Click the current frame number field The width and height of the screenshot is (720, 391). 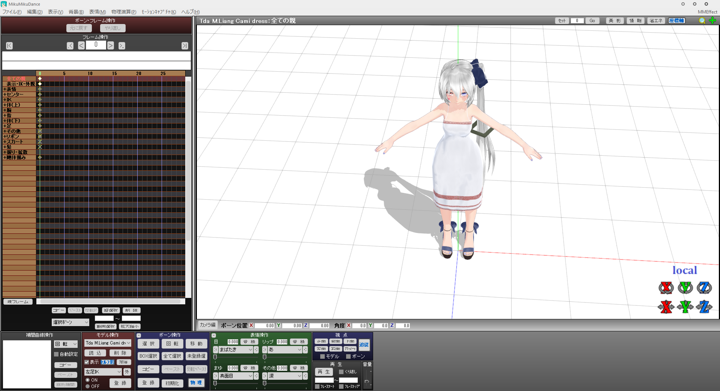(x=96, y=45)
